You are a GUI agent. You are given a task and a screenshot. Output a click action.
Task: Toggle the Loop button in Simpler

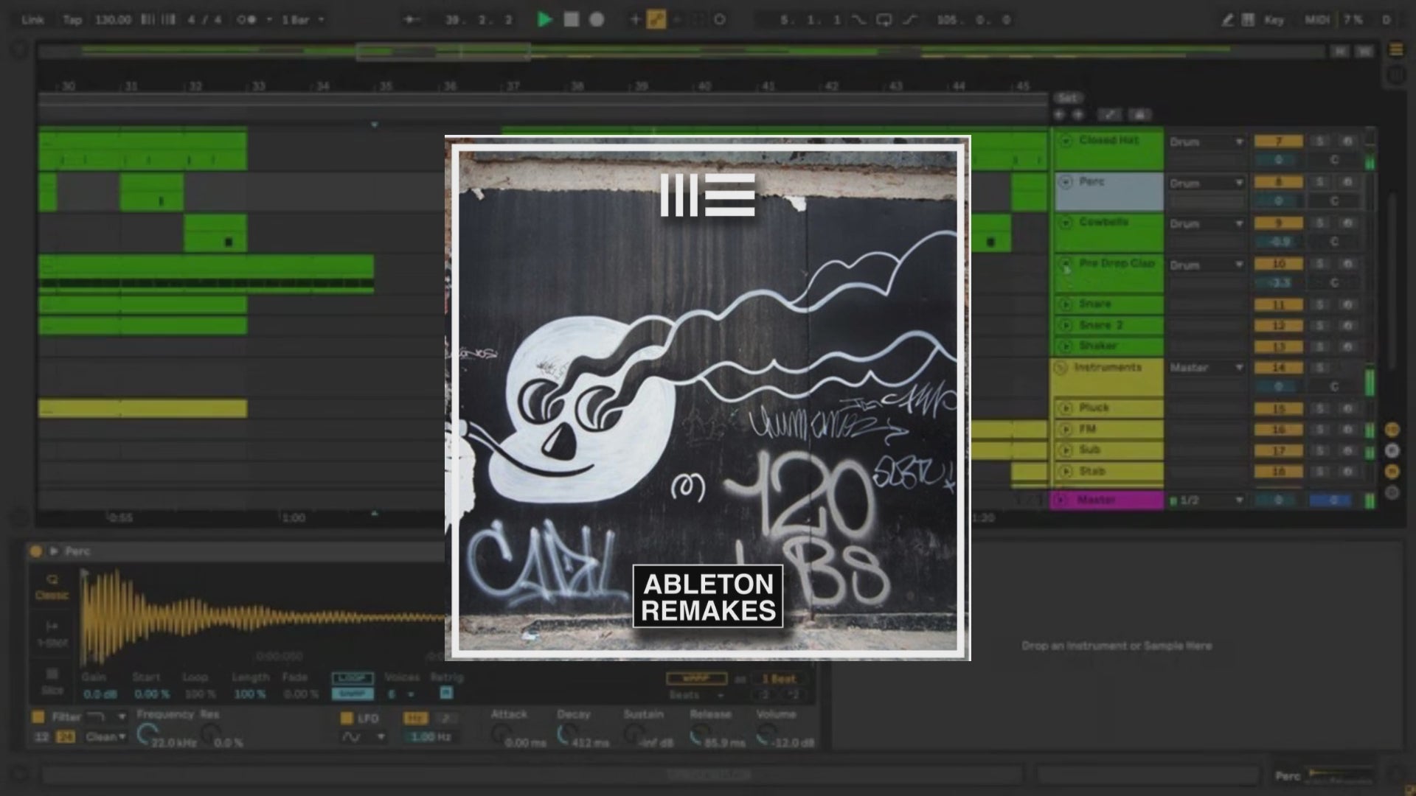353,678
